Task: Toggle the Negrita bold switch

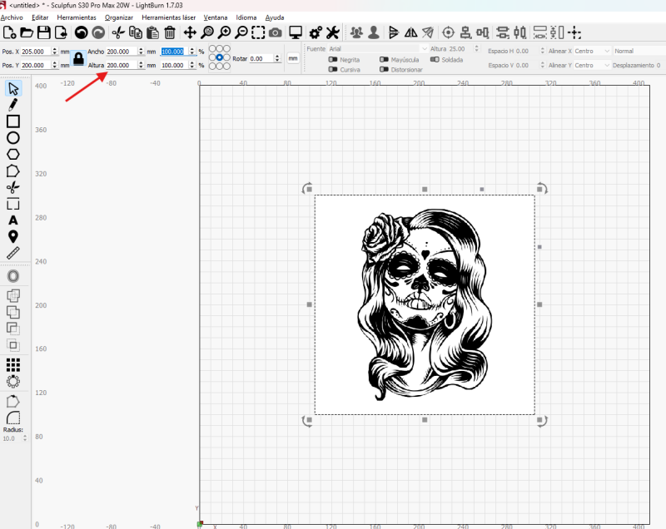Action: pos(334,60)
